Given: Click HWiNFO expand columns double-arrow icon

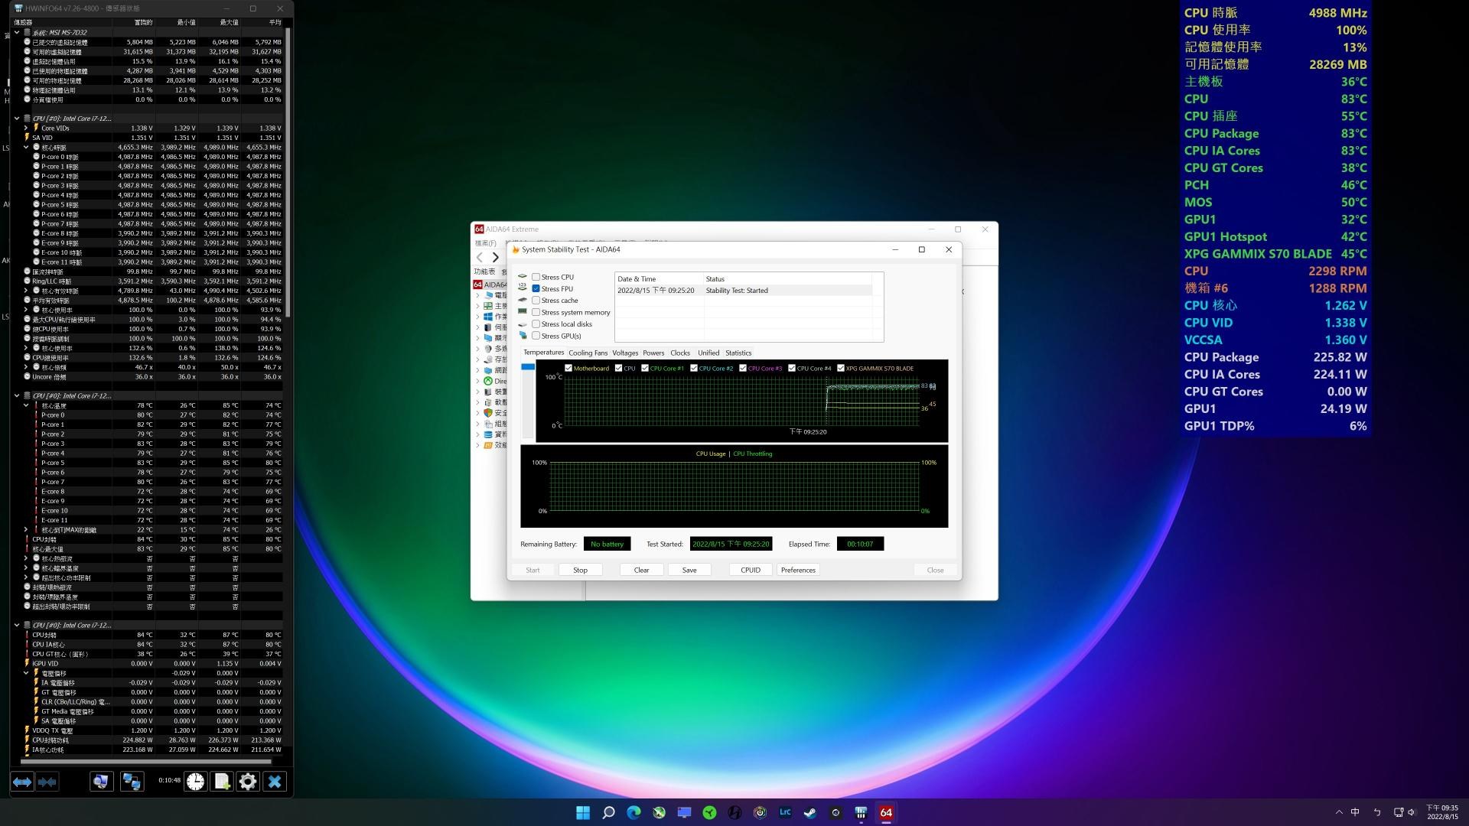Looking at the screenshot, I should click(x=22, y=782).
